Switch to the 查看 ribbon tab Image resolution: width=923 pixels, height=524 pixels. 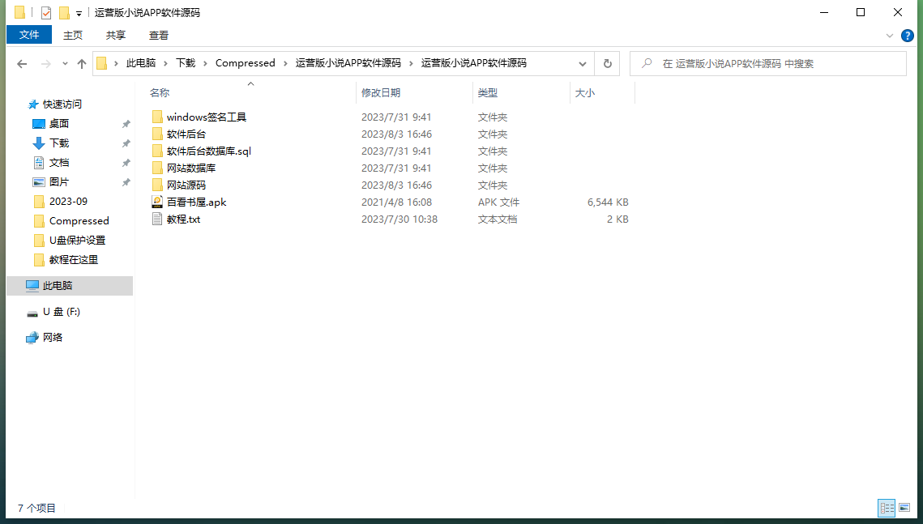[x=159, y=35]
